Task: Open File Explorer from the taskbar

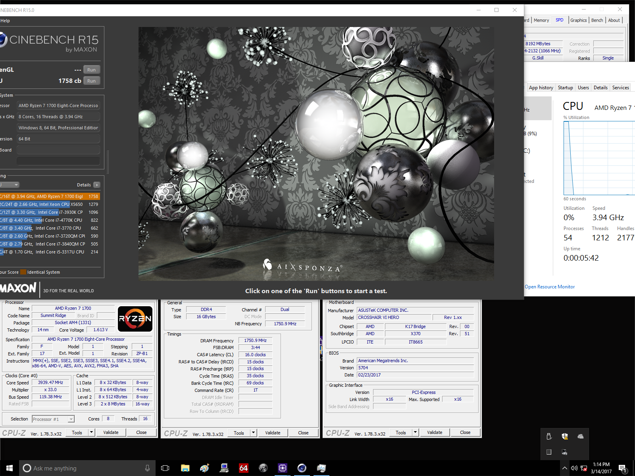Action: coord(185,468)
